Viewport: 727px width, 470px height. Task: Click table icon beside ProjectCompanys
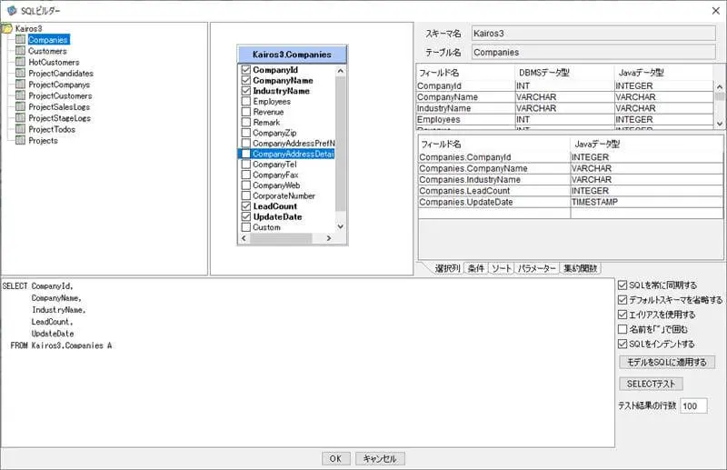click(x=20, y=84)
